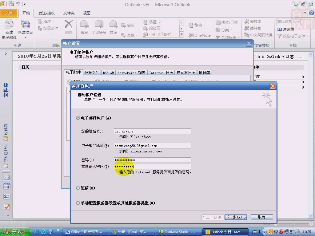Open Junk (垃圾邮件) dropdown
This screenshot has height=236, width=315.
(x=50, y=28)
